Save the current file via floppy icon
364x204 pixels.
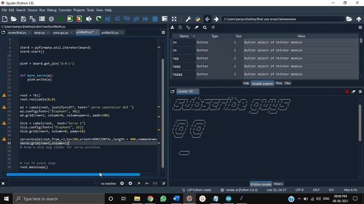pos(23,19)
